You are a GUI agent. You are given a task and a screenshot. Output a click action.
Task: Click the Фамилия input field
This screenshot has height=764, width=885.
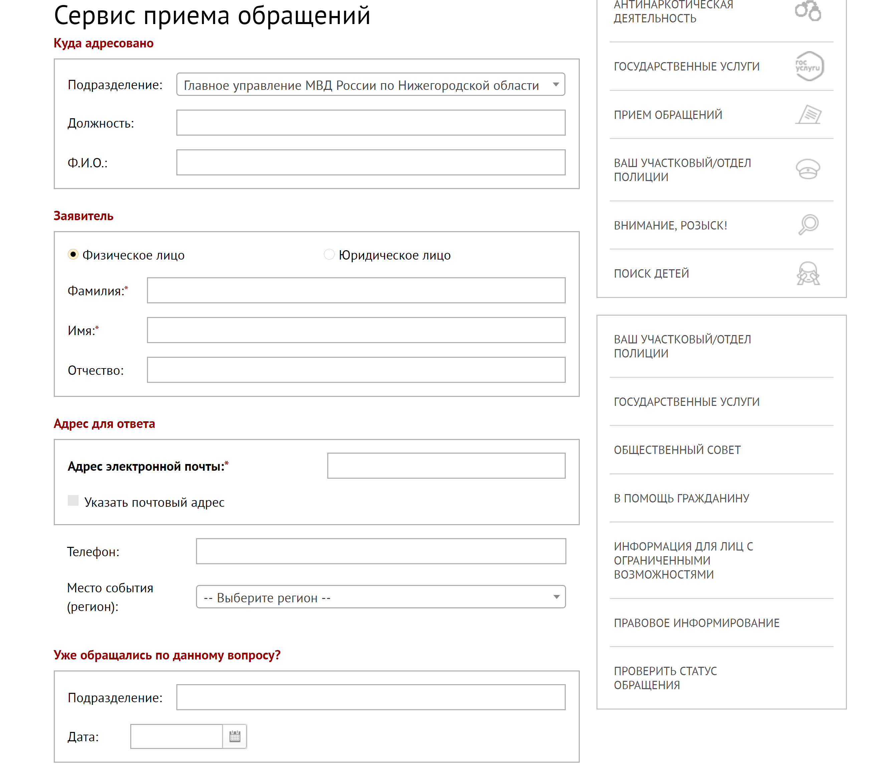pyautogui.click(x=356, y=291)
